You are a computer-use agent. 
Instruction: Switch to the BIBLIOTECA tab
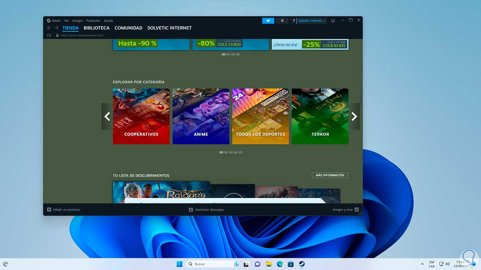pos(97,28)
